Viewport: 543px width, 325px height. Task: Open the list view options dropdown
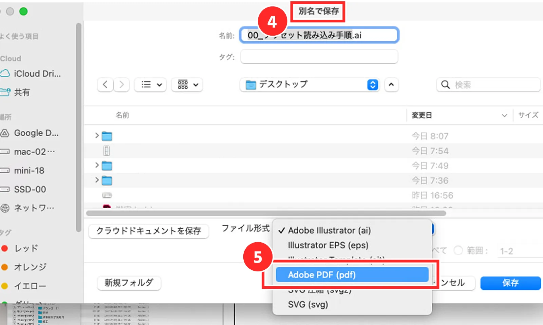(x=151, y=84)
